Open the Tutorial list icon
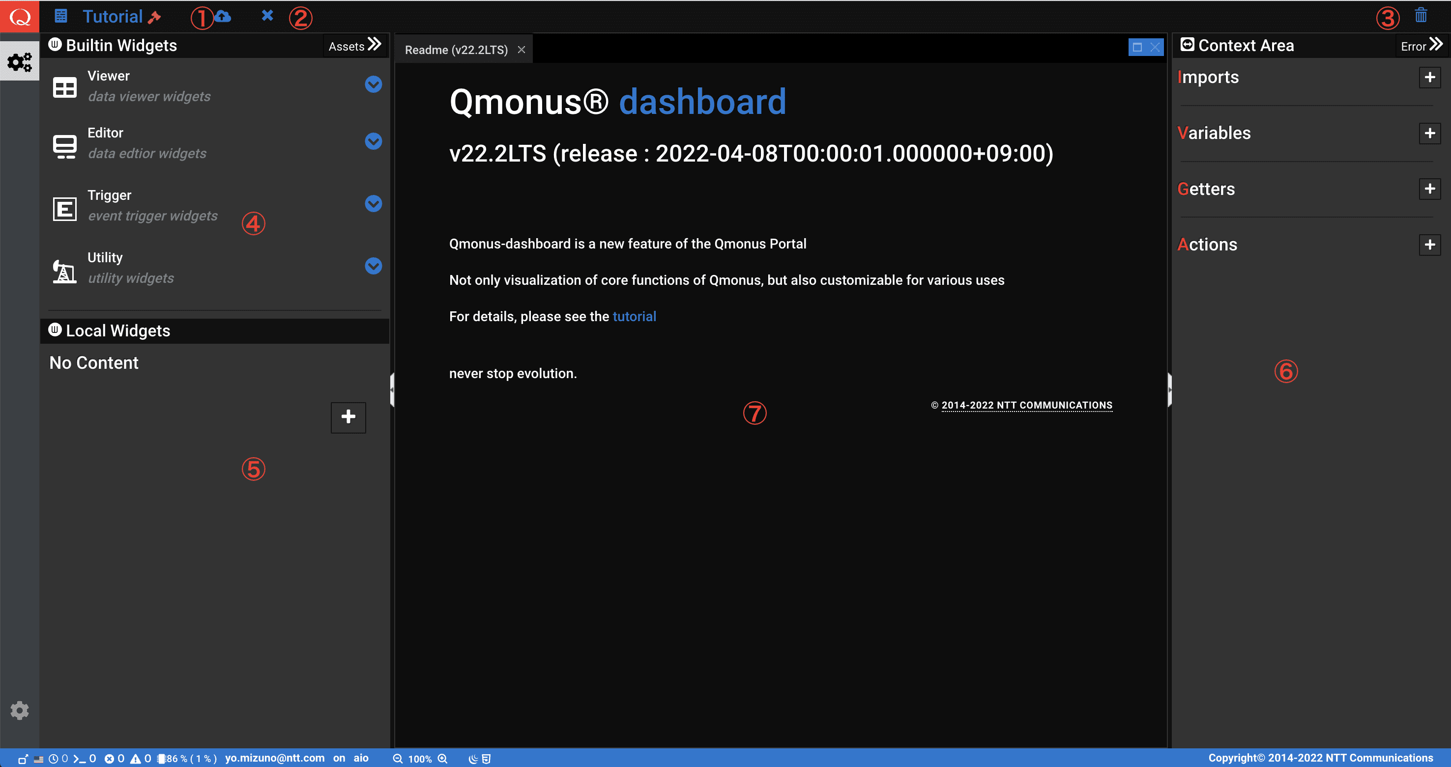Image resolution: width=1451 pixels, height=767 pixels. point(61,16)
